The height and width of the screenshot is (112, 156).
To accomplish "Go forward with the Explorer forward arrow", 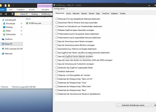I will pos(6,14).
